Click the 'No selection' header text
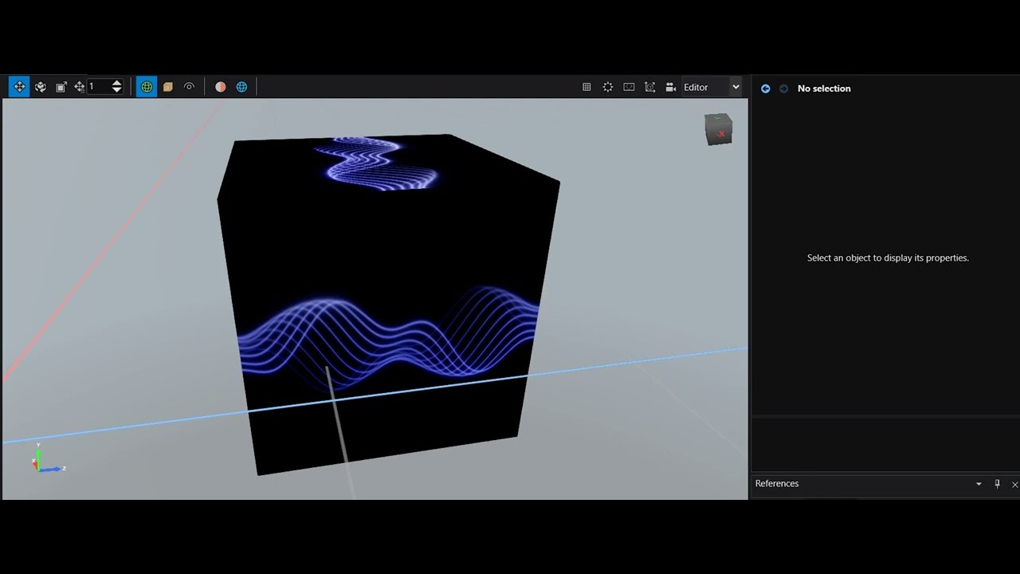 (824, 88)
